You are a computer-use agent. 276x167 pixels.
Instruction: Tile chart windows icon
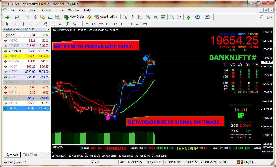tap(163, 17)
